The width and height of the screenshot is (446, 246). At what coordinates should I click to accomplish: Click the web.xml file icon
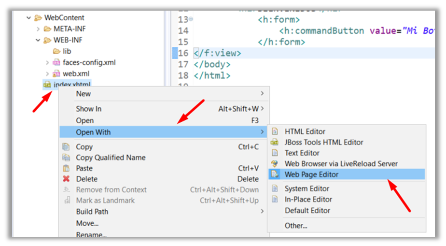(x=56, y=73)
